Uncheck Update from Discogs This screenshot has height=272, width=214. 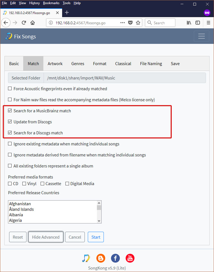coord(10,122)
